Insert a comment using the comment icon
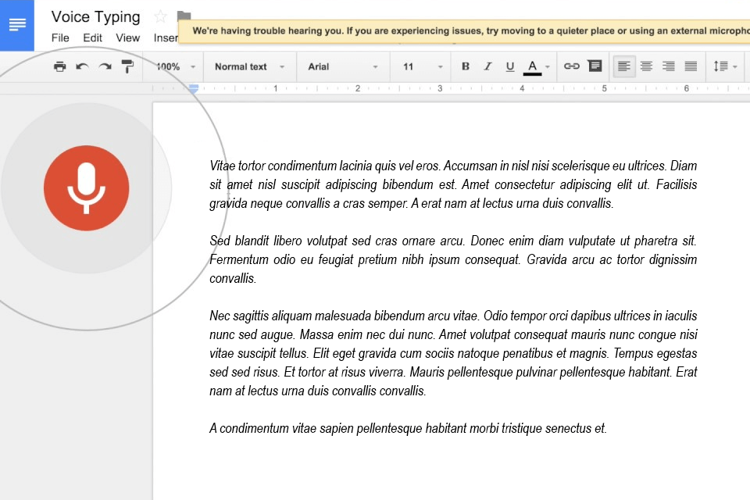Screen dimensions: 750x500 pos(595,66)
